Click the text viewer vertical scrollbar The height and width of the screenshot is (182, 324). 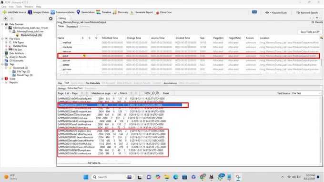(x=321, y=150)
